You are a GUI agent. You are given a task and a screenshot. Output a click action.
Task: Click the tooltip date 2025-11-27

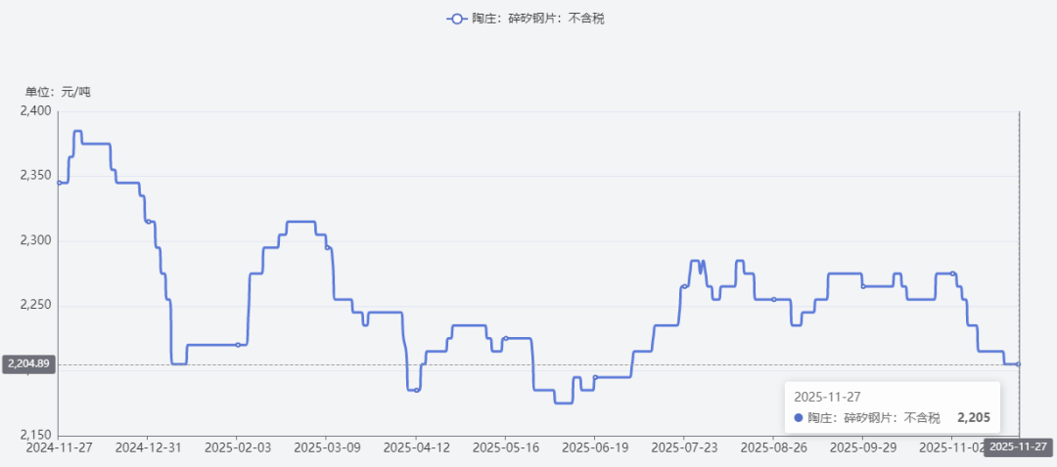(827, 397)
